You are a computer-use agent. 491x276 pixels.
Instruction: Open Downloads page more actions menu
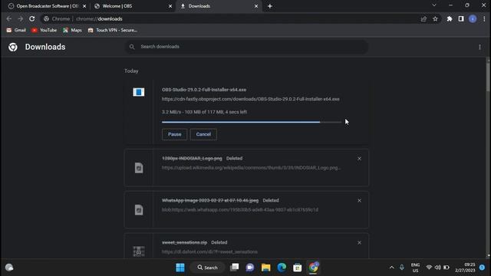[x=479, y=47]
